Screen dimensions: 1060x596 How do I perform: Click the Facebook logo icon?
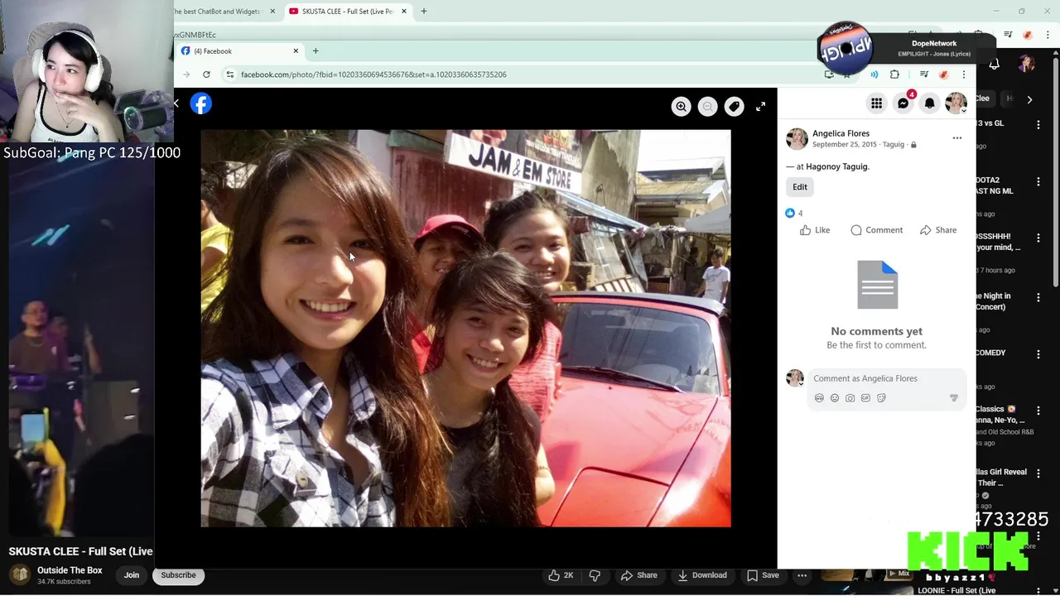coord(200,103)
